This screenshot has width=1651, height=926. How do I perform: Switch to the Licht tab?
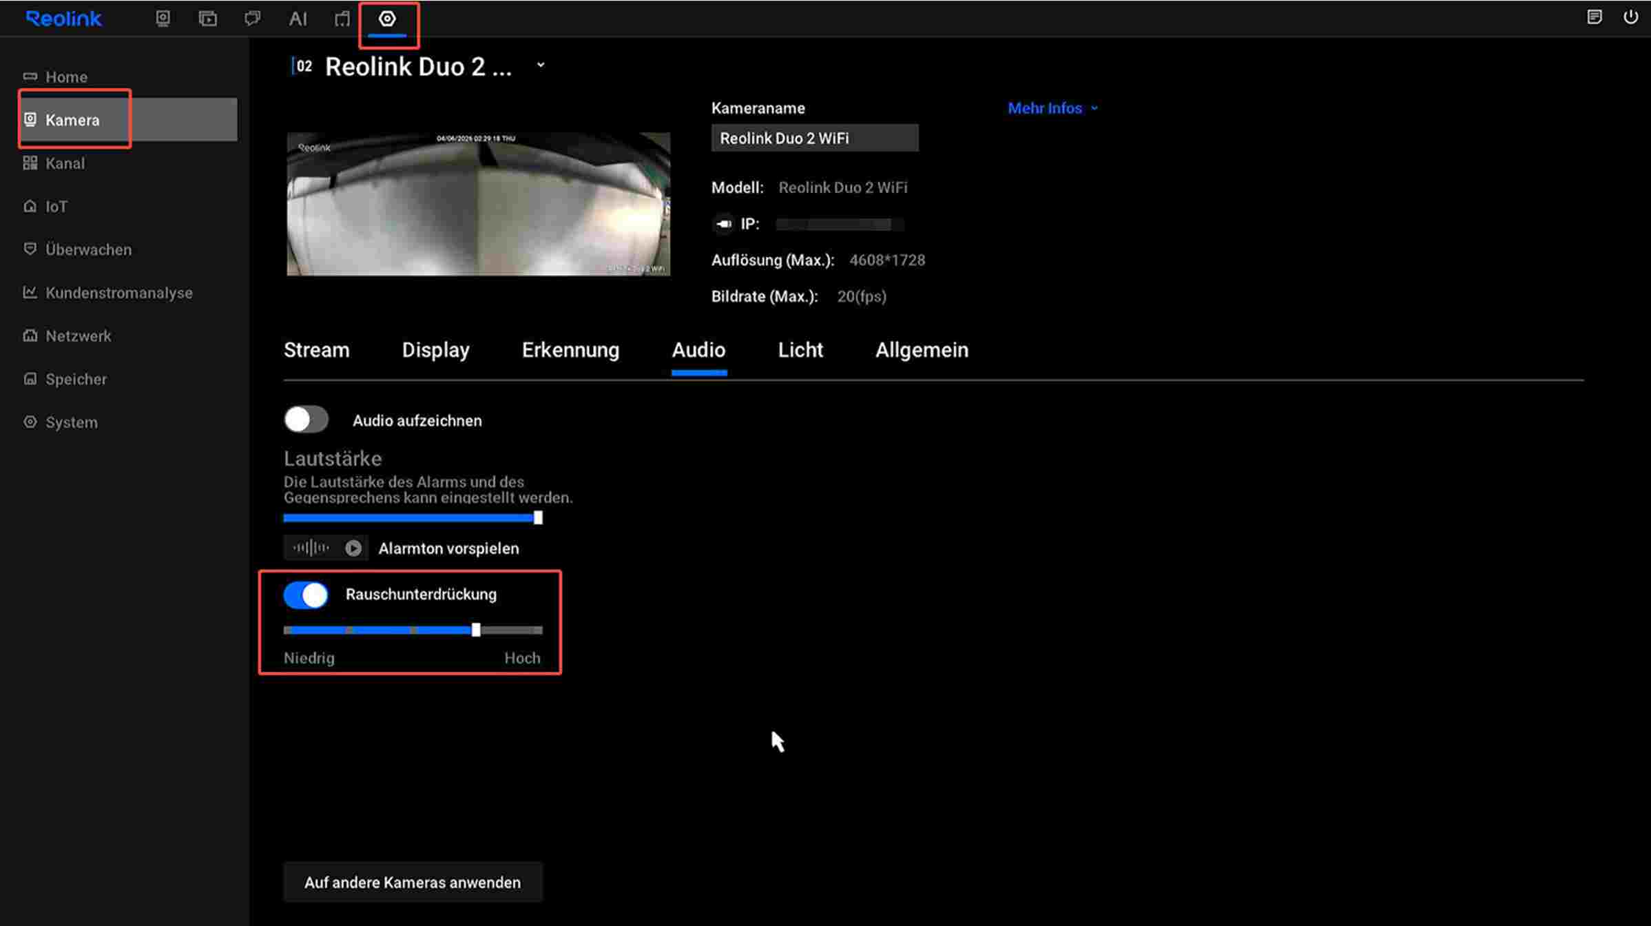(x=800, y=350)
